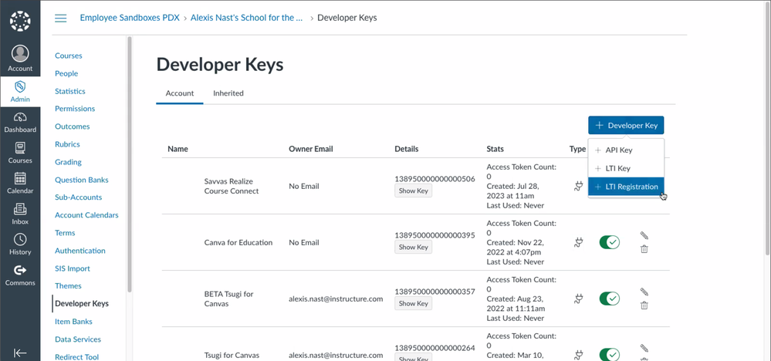Screen dimensions: 771x361
Task: Open the Developer Keys sidebar link
Action: [x=82, y=304]
